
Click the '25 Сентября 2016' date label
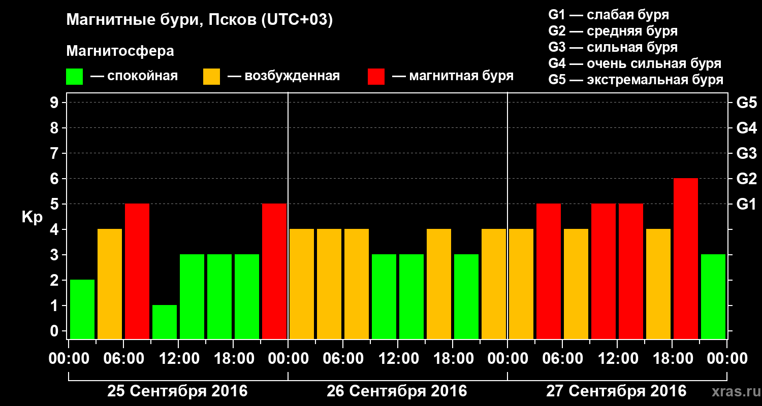pyautogui.click(x=177, y=391)
